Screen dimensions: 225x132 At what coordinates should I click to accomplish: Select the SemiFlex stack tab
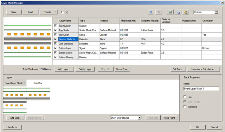[x=38, y=83]
